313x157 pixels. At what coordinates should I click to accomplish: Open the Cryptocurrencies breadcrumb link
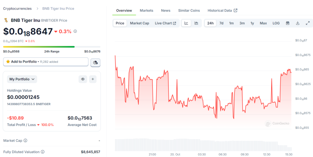point(17,9)
